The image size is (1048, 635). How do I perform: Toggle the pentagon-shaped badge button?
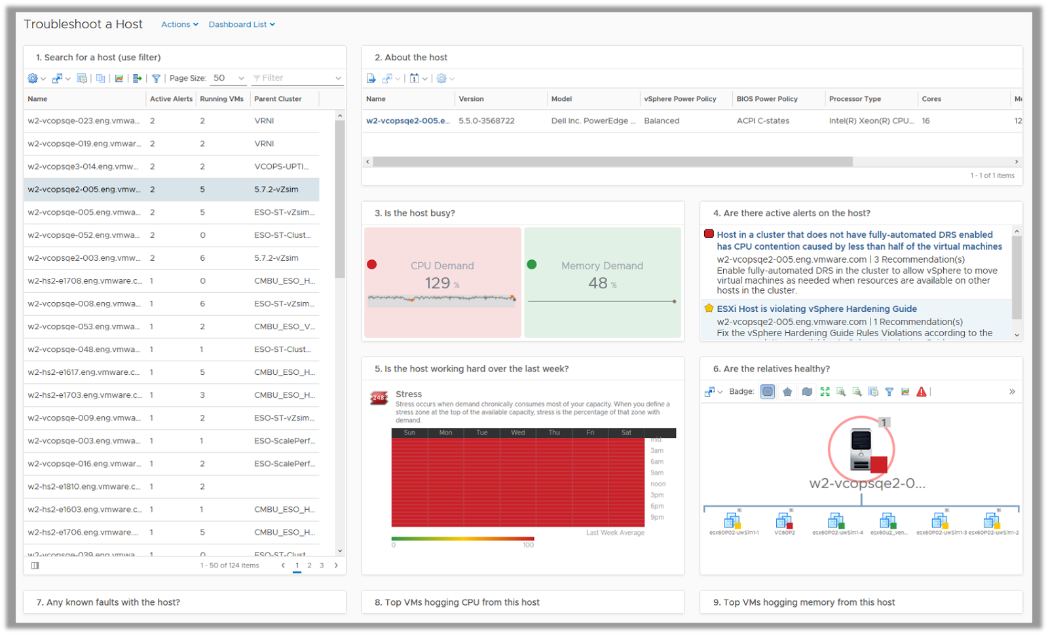787,392
